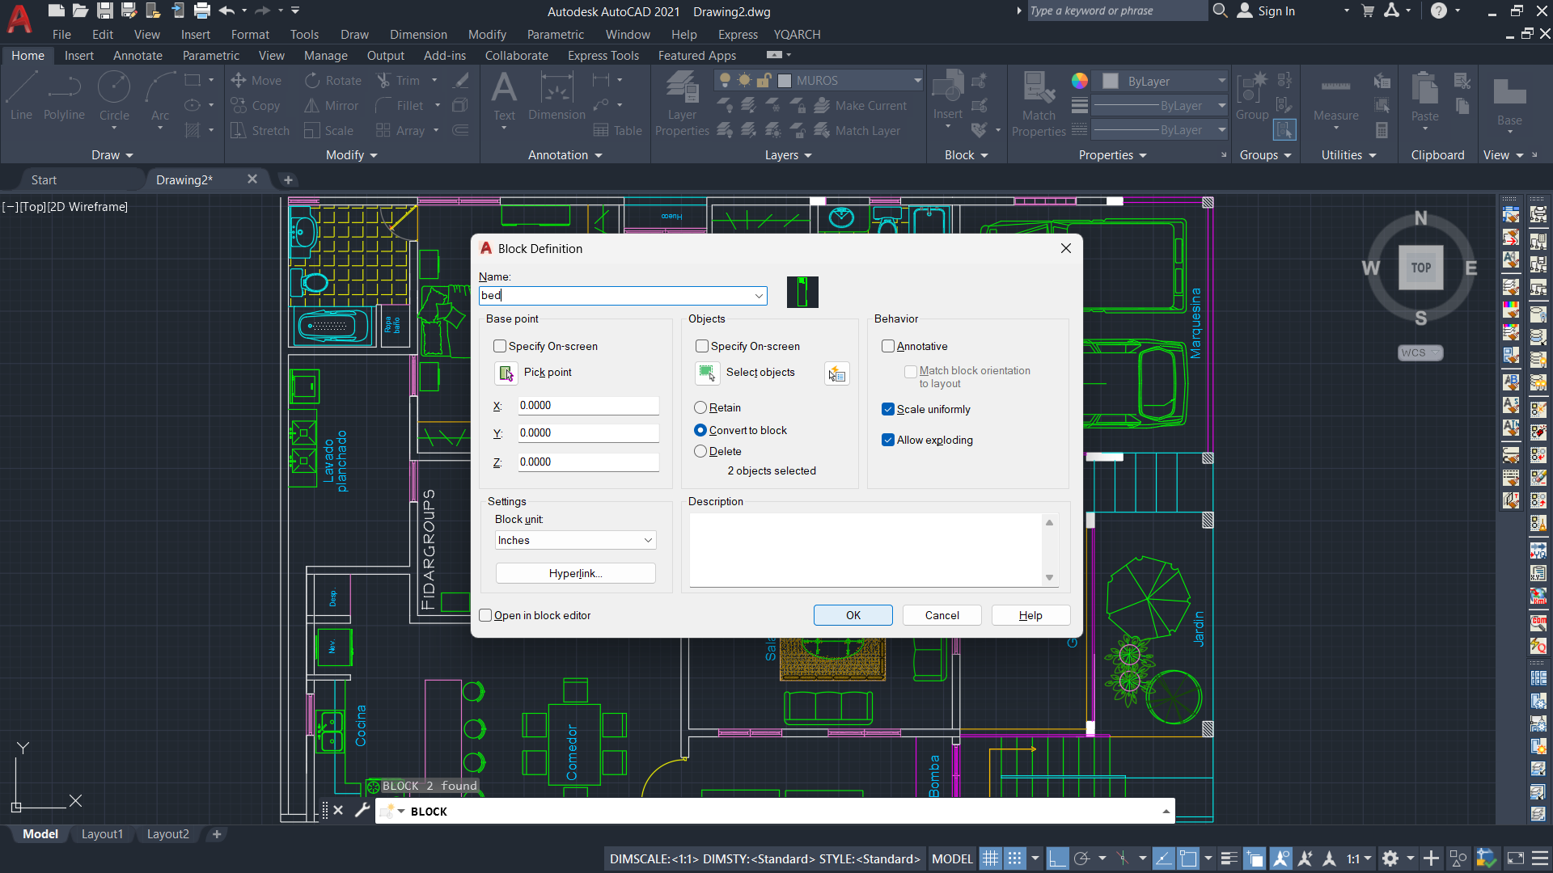The height and width of the screenshot is (873, 1553).
Task: Click the Customization menu icon in status bar
Action: coord(1540,858)
